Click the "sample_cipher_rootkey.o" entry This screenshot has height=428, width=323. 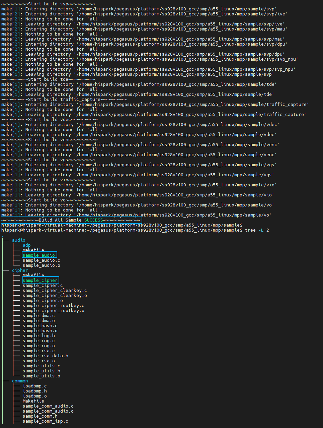pos(54,310)
